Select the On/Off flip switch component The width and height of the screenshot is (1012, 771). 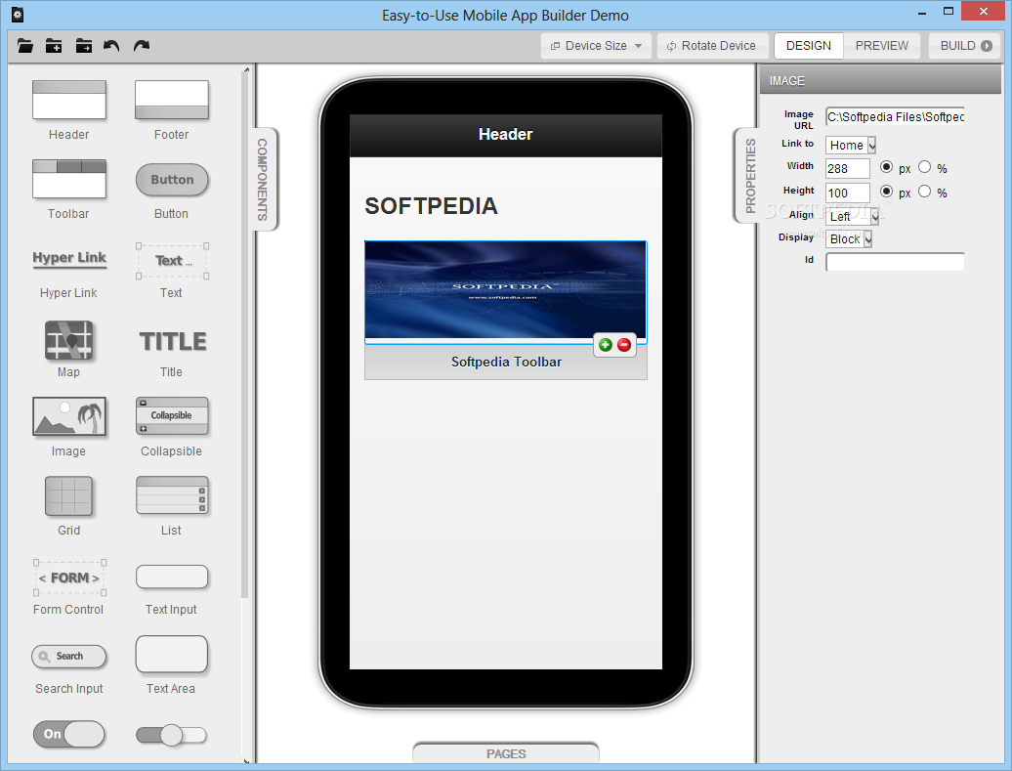[x=69, y=734]
